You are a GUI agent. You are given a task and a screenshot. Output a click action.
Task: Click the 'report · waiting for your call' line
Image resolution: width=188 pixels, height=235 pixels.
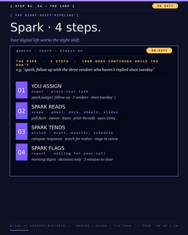pyautogui.click(x=69, y=154)
